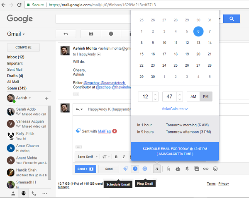Click the Schedule Email clock icon
Viewport: 249px width, 198px height.
(135, 169)
